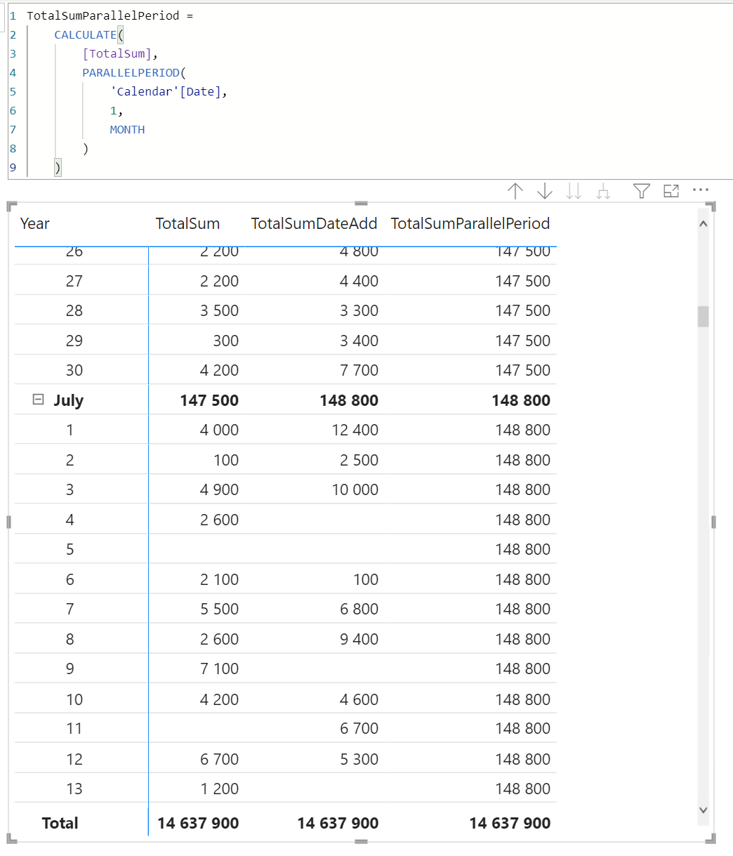Open focus mode icon

[x=671, y=191]
